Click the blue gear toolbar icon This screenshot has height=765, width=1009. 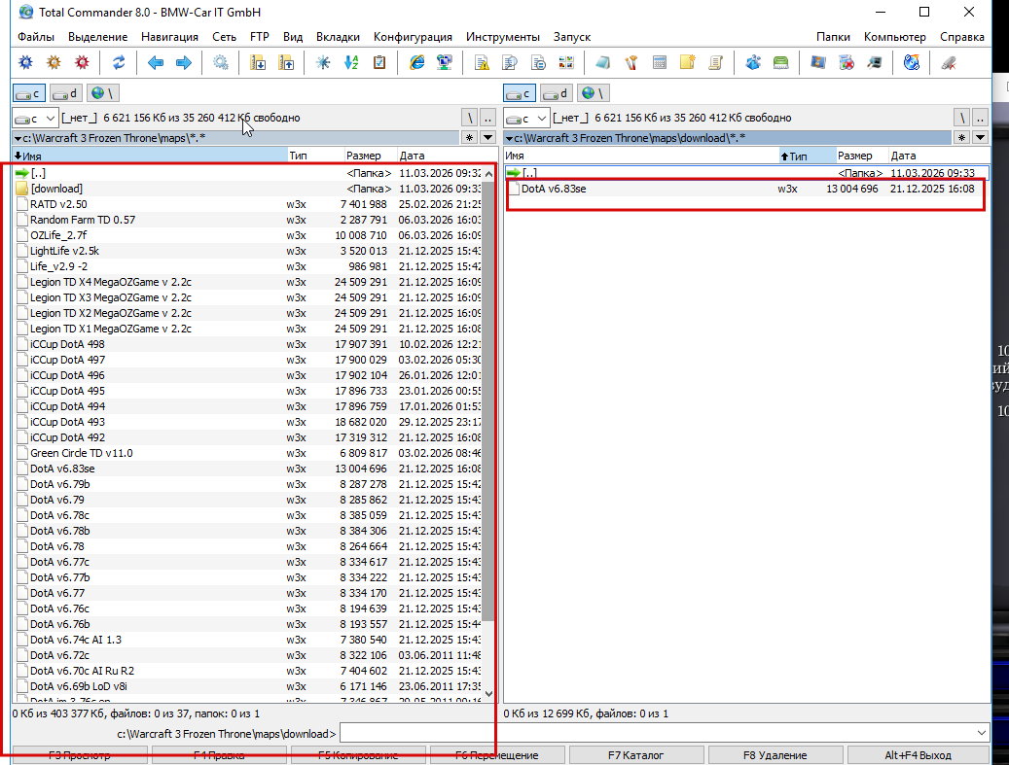coord(25,62)
